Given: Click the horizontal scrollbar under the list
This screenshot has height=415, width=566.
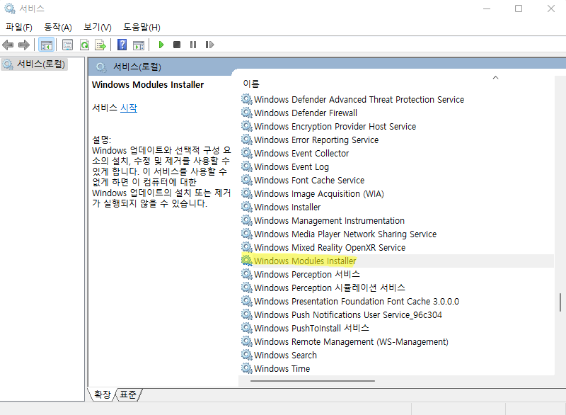Looking at the screenshot, I should [x=313, y=381].
